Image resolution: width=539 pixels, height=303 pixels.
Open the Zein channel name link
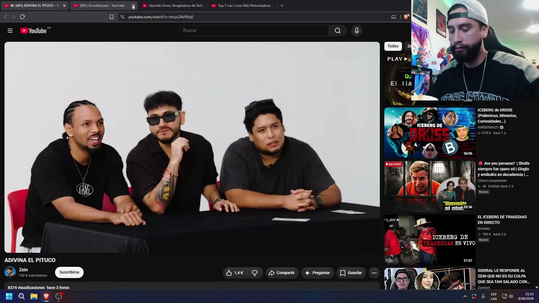23,270
